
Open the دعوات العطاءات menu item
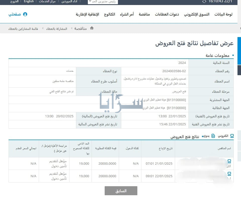[x=167, y=14]
